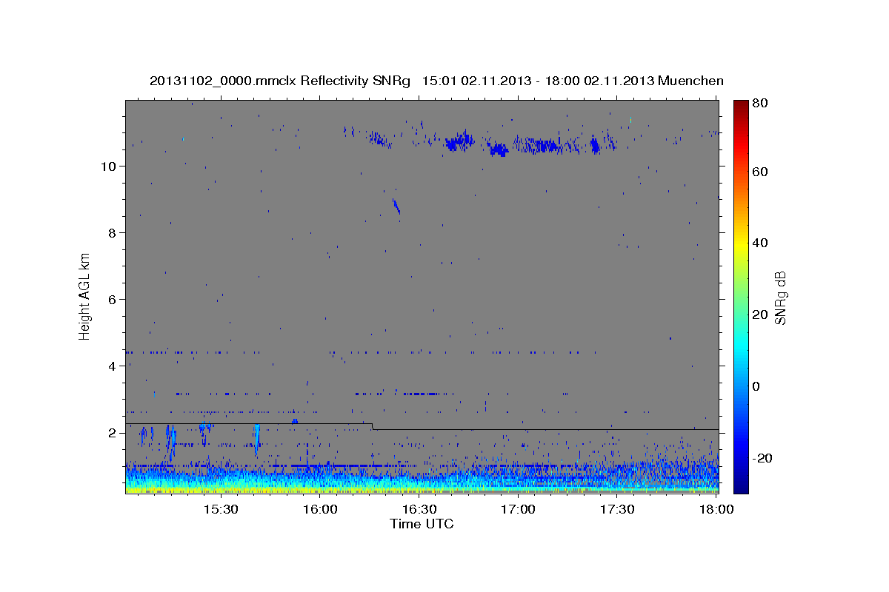
Task: Click the colorbar value 80
Action: (761, 104)
